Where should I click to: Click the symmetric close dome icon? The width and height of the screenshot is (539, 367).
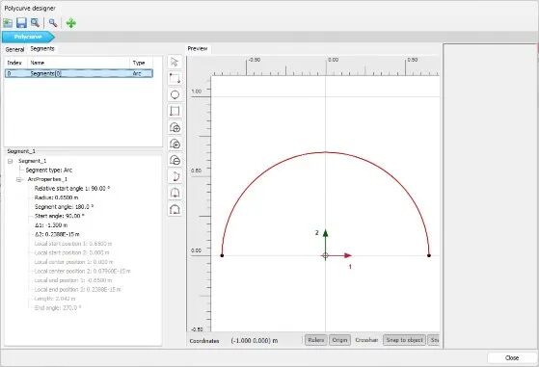pyautogui.click(x=175, y=193)
